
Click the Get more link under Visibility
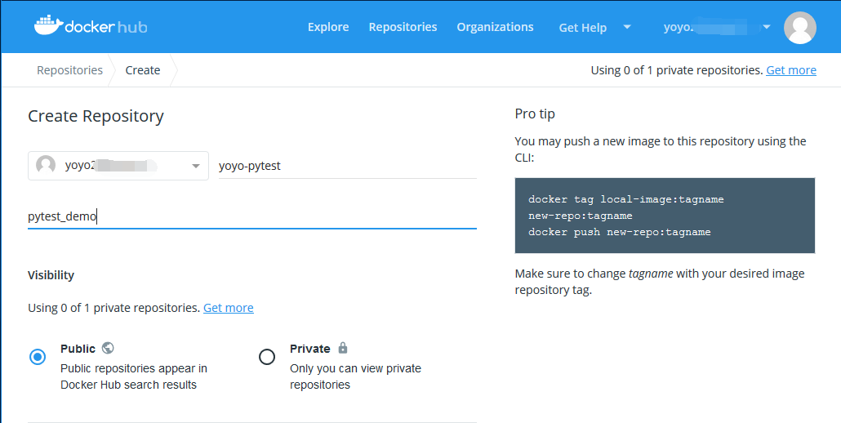click(x=229, y=308)
